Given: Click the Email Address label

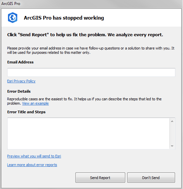Looking at the screenshot, I should coord(20,62).
